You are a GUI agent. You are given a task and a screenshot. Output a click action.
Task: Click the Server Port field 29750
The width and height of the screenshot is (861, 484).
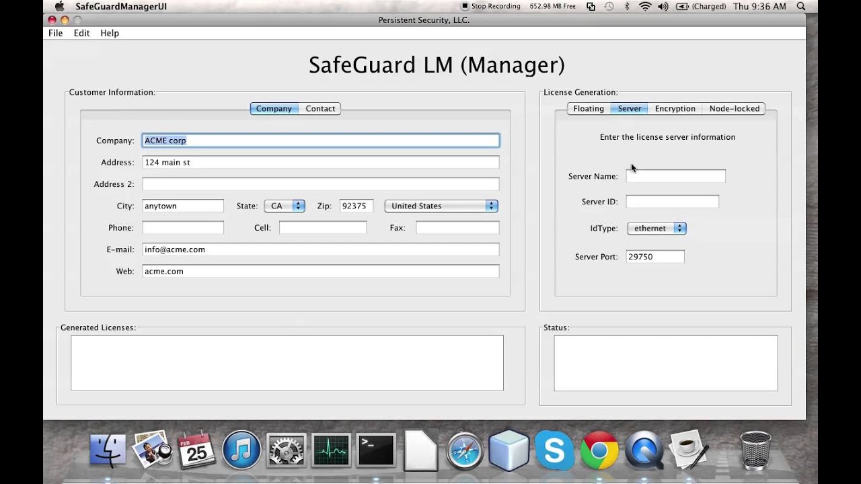coord(655,257)
